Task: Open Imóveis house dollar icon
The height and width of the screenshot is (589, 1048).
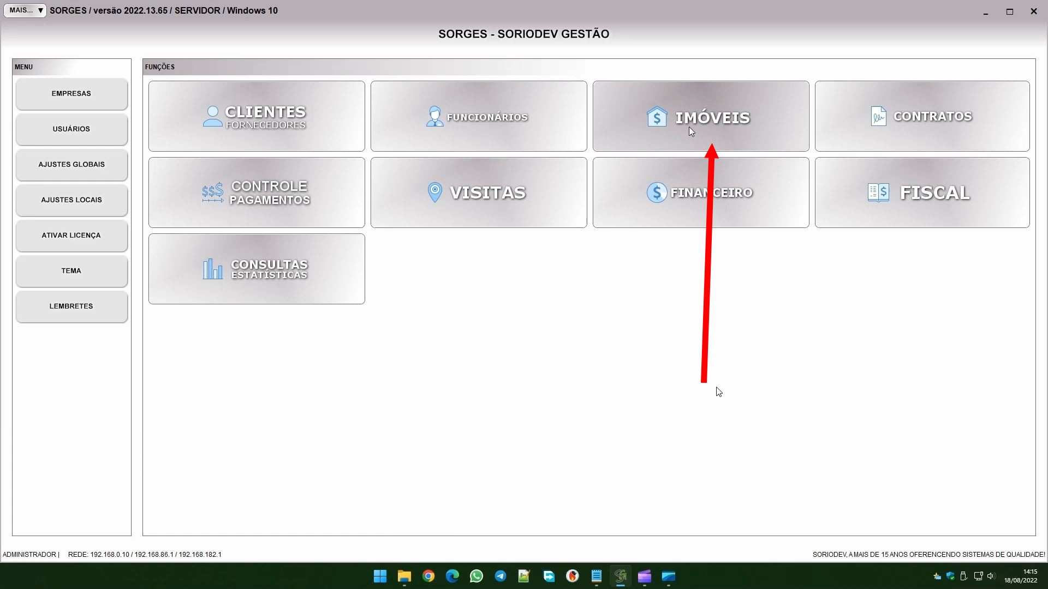Action: pos(657,117)
